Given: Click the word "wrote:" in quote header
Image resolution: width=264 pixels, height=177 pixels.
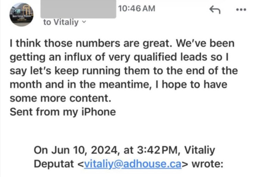Looking at the screenshot, I should pos(208,164).
